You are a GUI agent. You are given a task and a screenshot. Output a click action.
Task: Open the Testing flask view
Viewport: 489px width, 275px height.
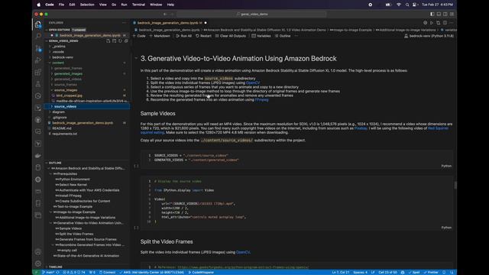(x=38, y=84)
